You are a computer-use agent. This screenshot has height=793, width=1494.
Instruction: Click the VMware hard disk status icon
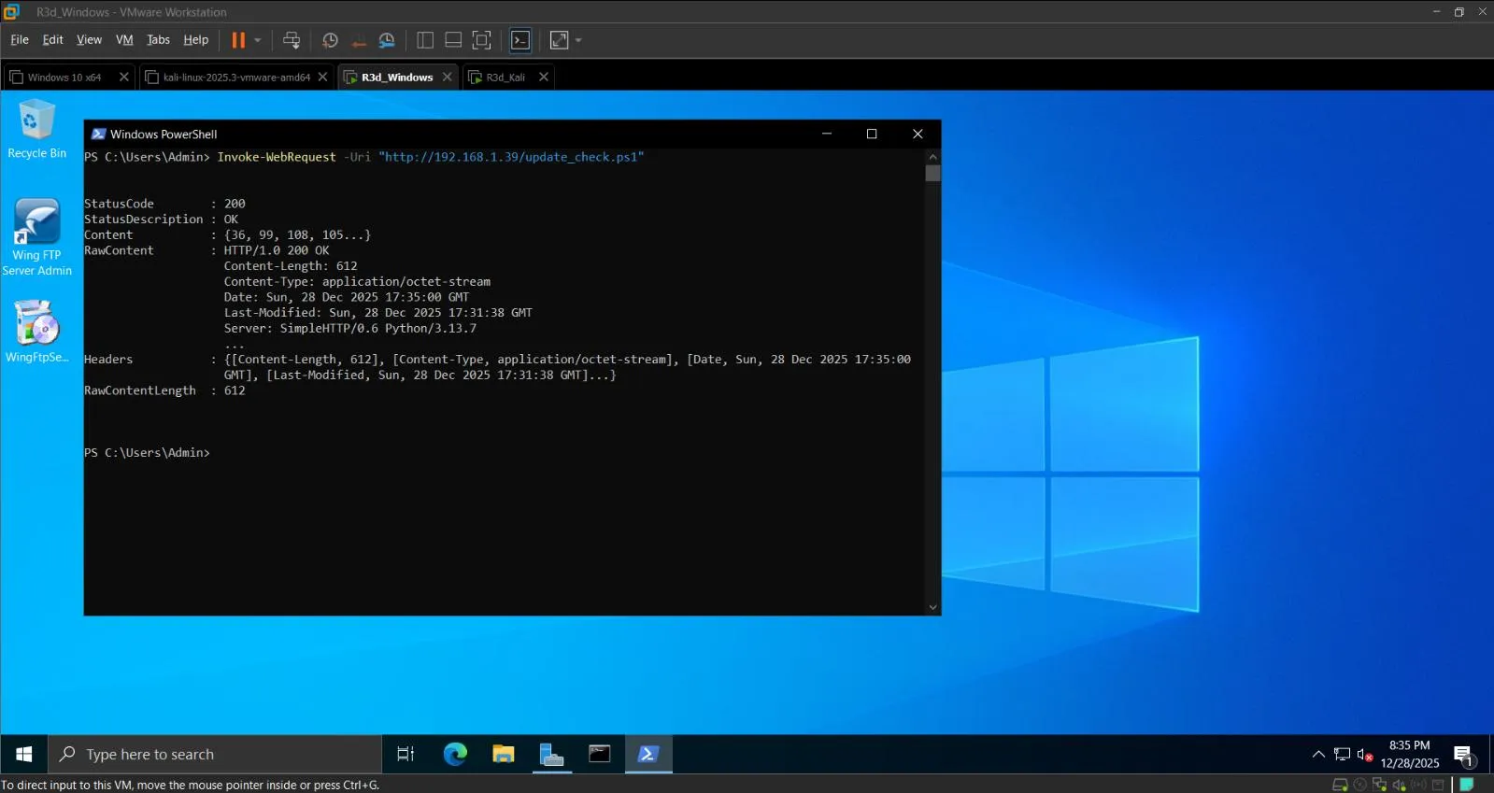point(1340,785)
